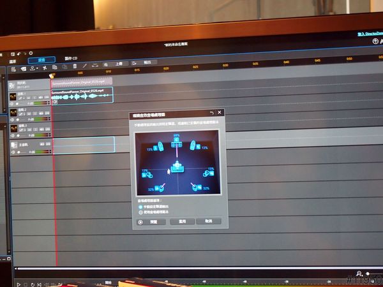Screen dimensions: 383x287
Task: Click the horizontal timeline scrollbar at bottom
Action: tap(199, 269)
